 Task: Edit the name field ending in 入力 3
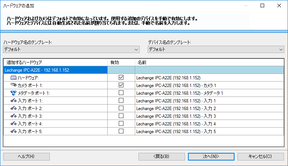tap(209, 116)
